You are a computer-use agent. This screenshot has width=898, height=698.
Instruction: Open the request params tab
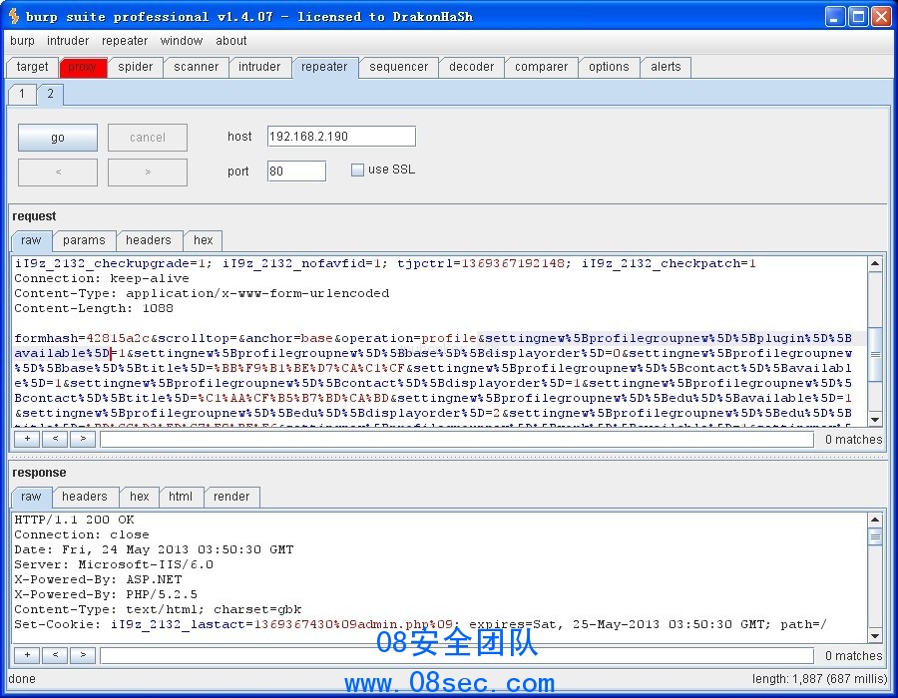tap(84, 240)
